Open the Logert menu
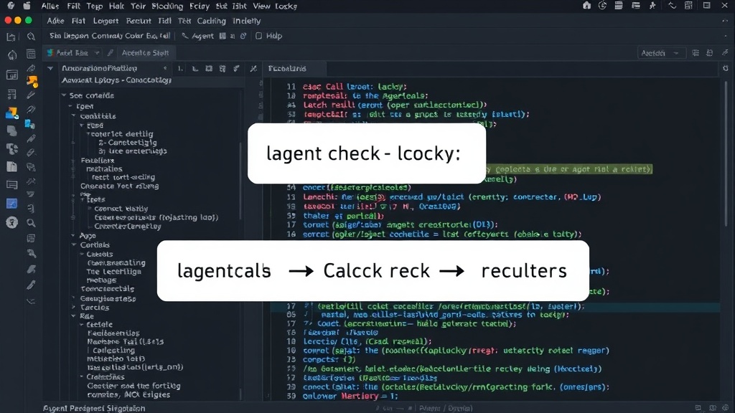The height and width of the screenshot is (413, 735). (106, 21)
